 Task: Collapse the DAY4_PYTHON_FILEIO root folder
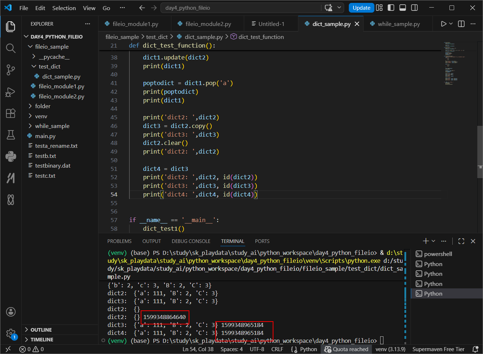click(x=26, y=37)
